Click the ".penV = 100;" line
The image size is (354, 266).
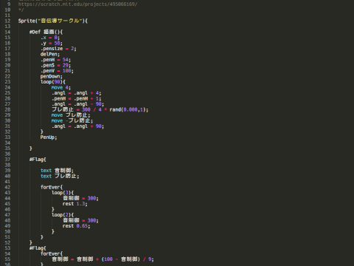coord(57,71)
